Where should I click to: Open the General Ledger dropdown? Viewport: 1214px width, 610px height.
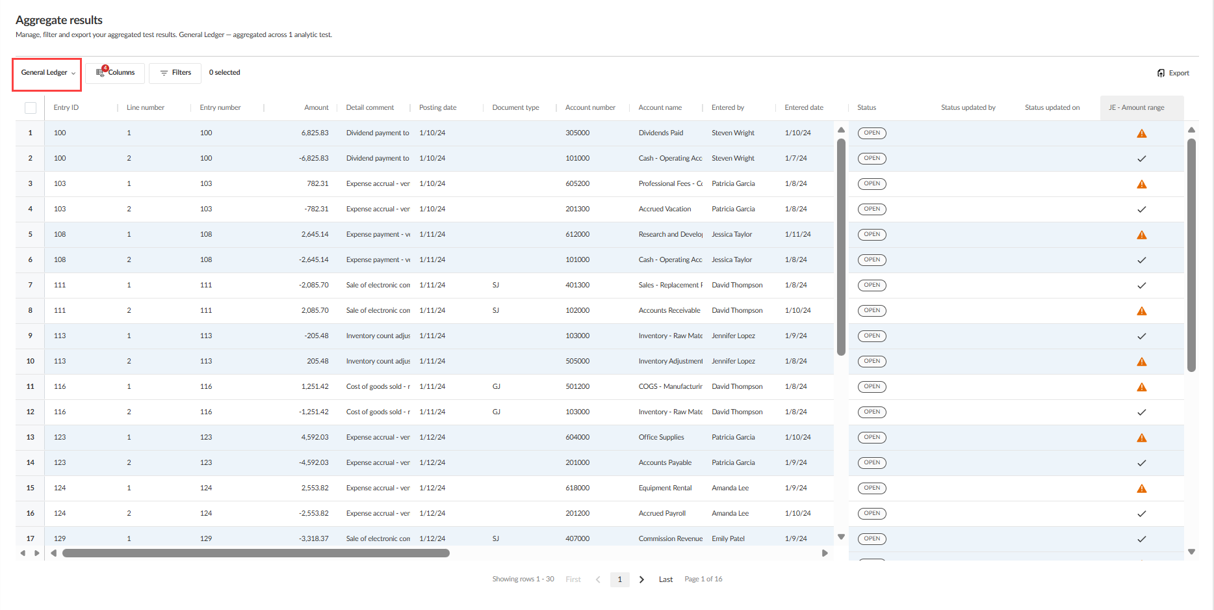point(47,73)
